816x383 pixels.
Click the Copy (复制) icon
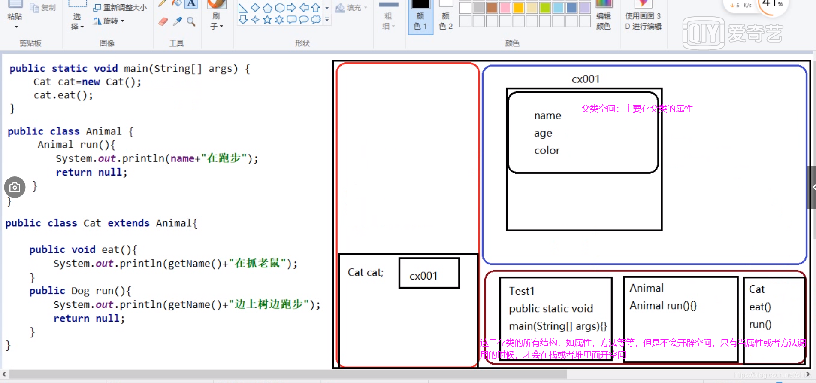[x=34, y=7]
